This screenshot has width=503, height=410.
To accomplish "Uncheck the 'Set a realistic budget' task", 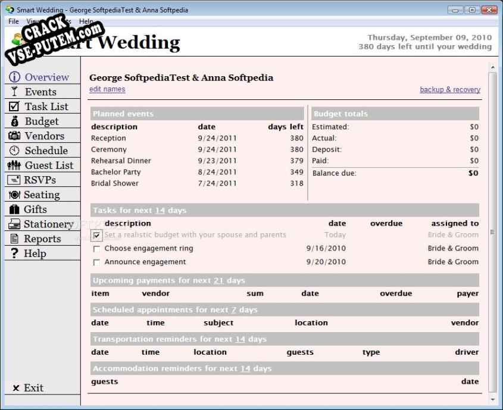I will (96, 235).
